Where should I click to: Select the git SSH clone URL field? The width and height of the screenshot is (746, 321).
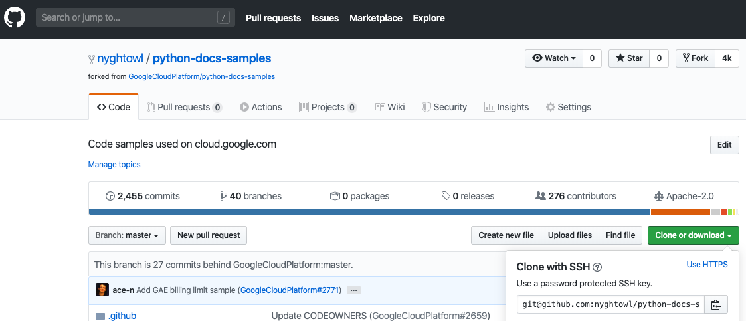(611, 305)
